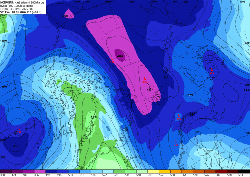
Task: Click the blue swatch between 504 and 510
Action: click(x=74, y=172)
